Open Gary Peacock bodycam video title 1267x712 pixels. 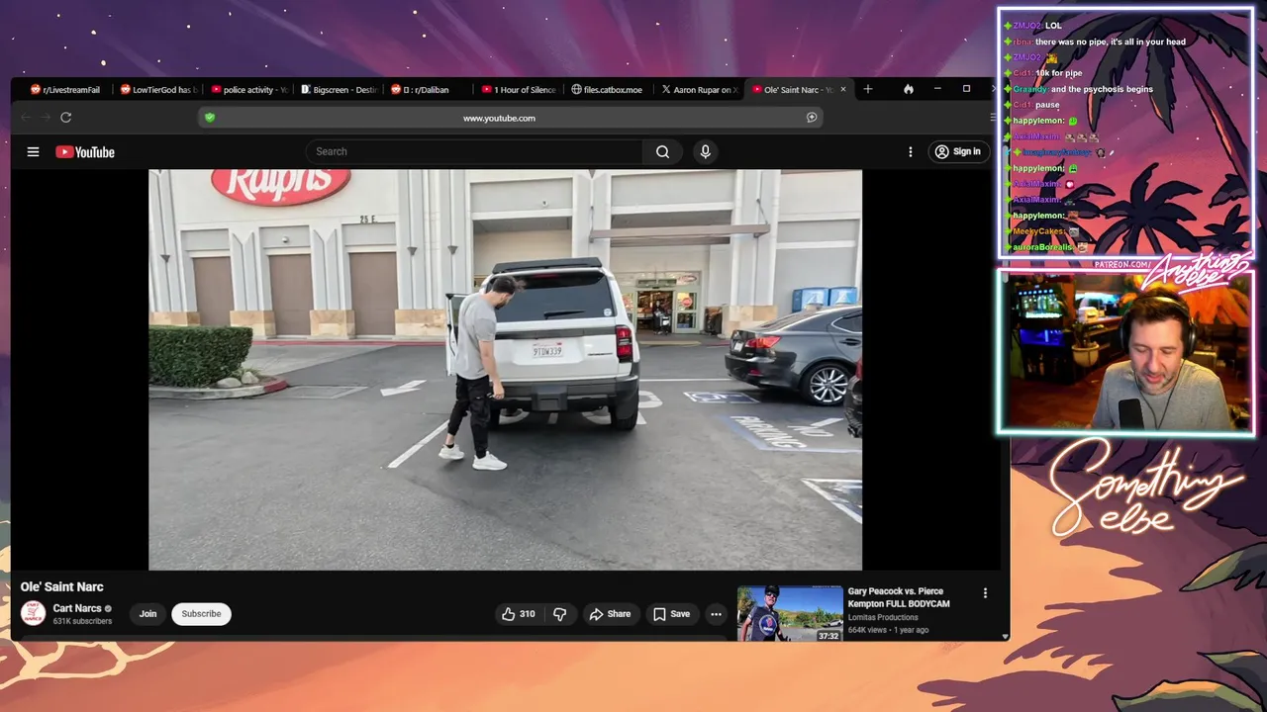point(899,597)
